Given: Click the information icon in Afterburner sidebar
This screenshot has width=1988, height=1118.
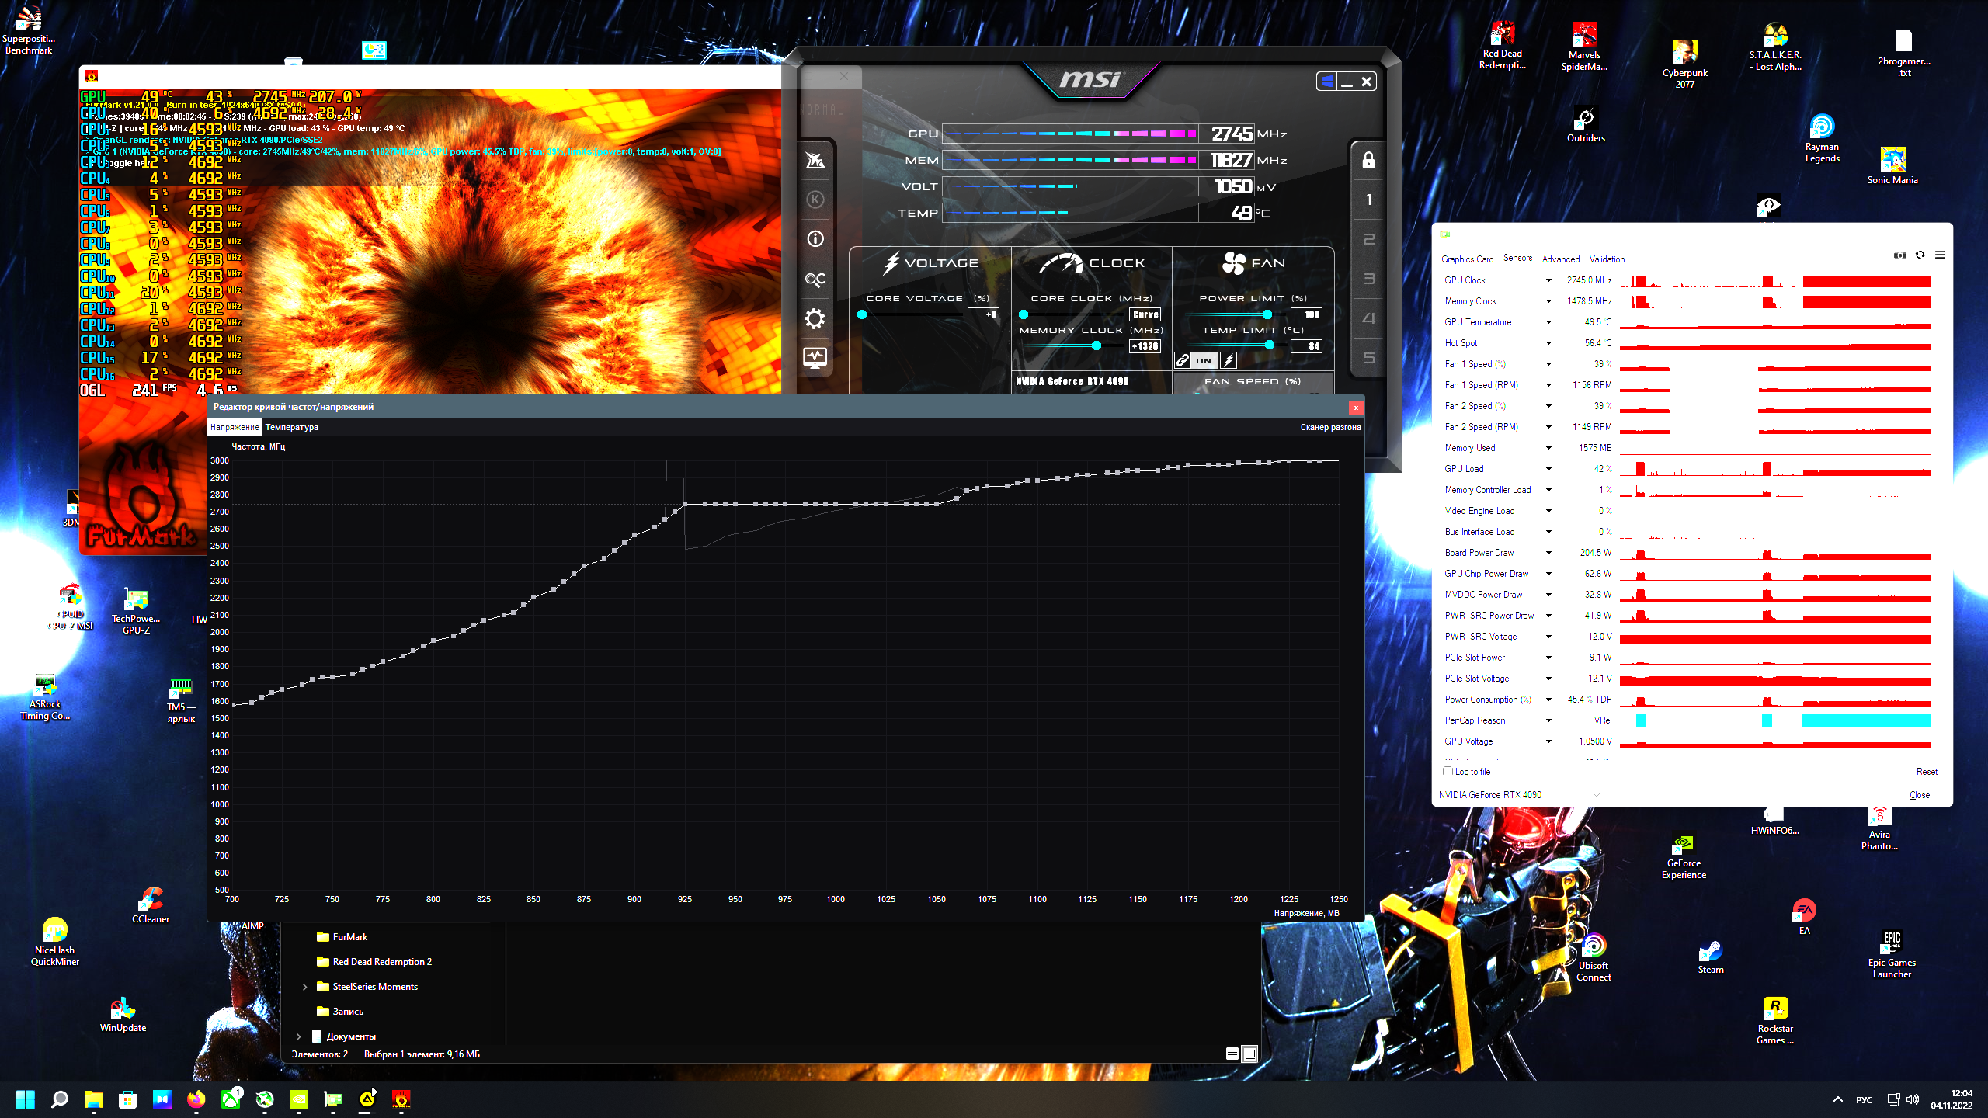Looking at the screenshot, I should 815,239.
